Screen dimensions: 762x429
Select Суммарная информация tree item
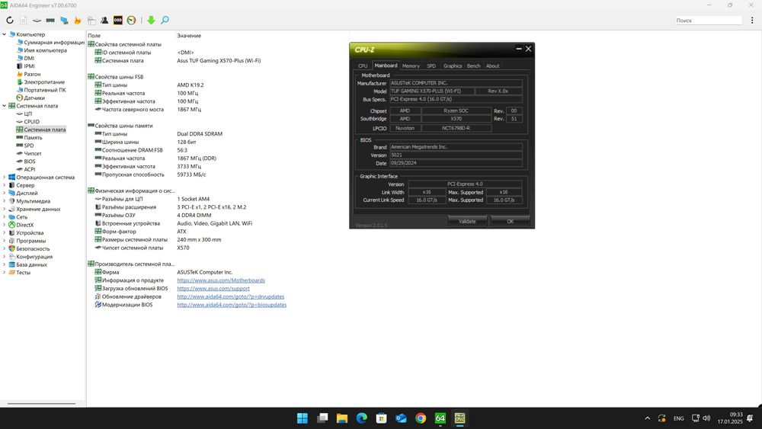click(x=54, y=42)
